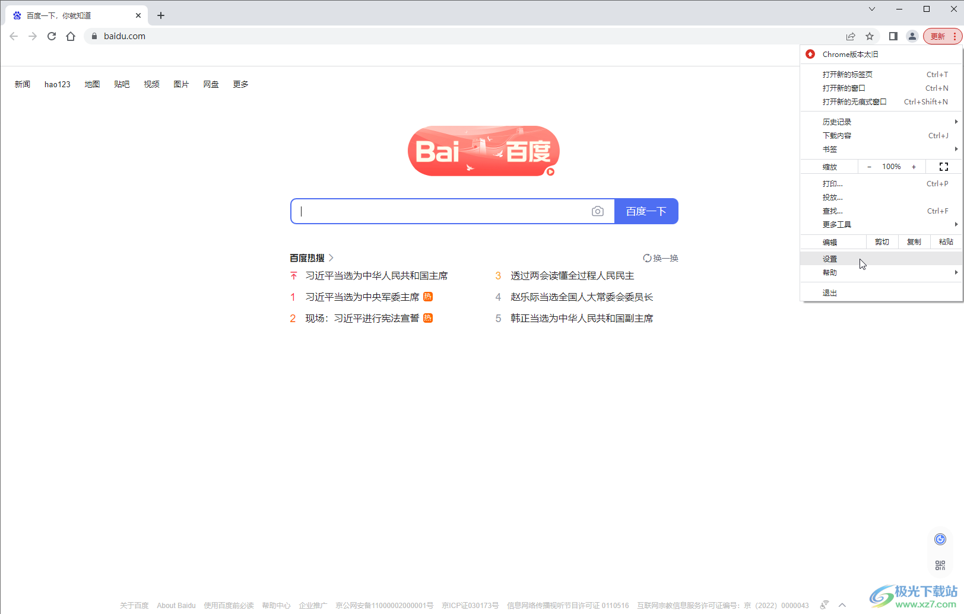Click the browser forward arrow
964x614 pixels.
[33, 36]
